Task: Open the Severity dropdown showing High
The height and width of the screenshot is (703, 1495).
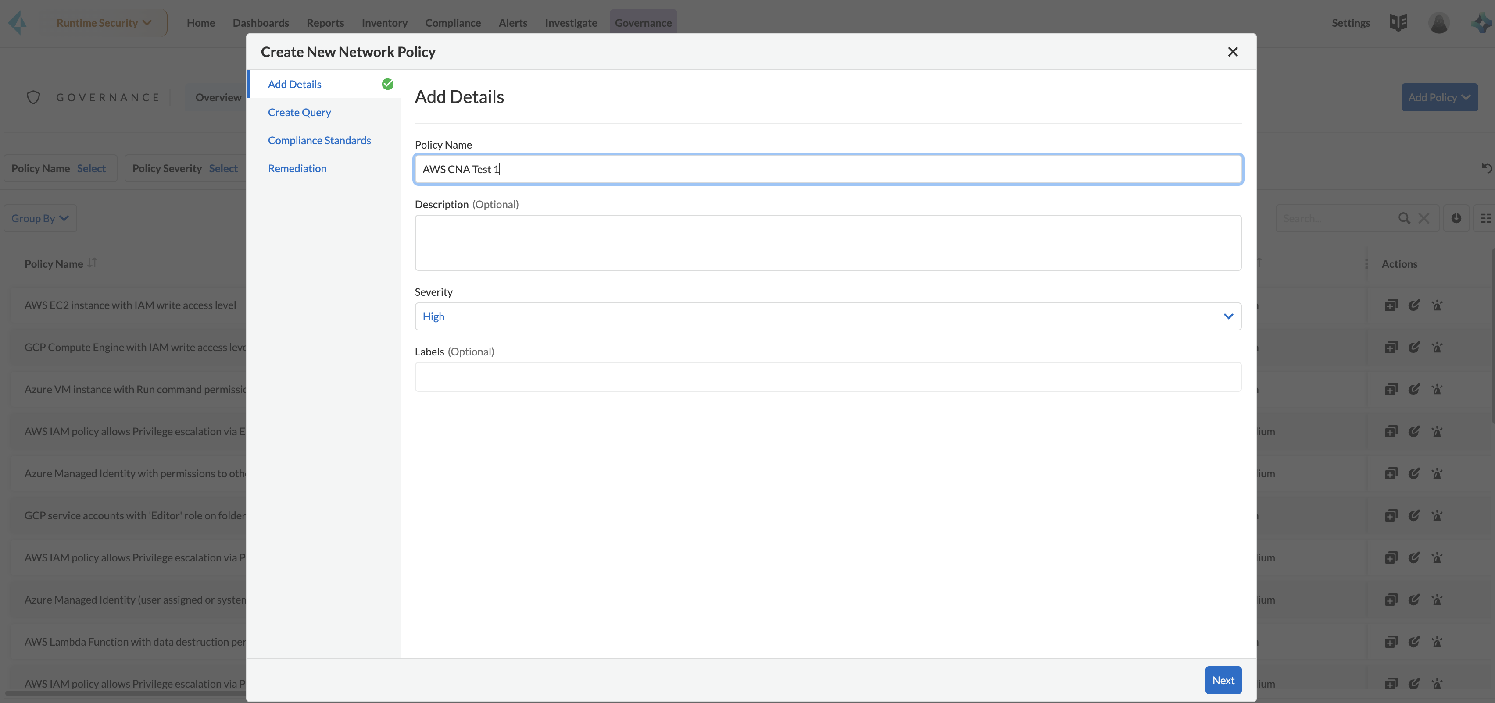Action: click(x=828, y=316)
